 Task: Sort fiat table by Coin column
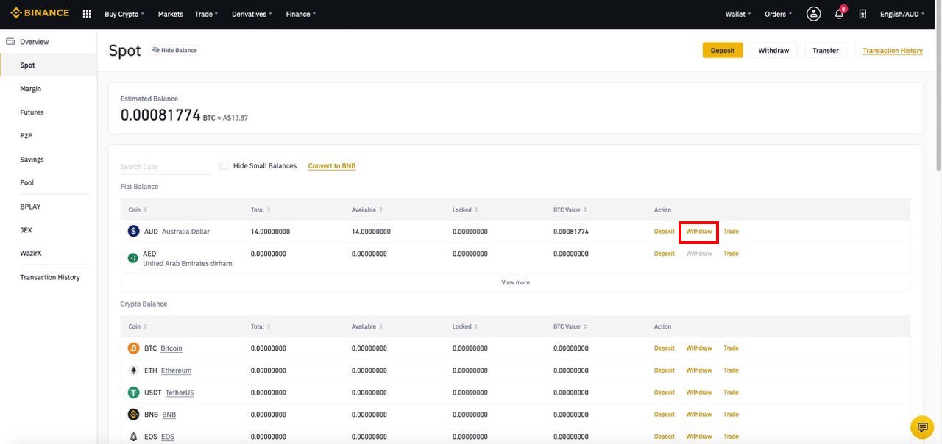click(x=138, y=210)
